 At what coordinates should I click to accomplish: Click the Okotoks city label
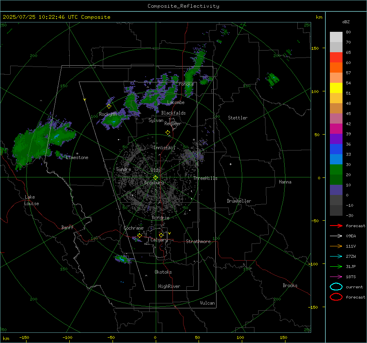click(x=163, y=272)
